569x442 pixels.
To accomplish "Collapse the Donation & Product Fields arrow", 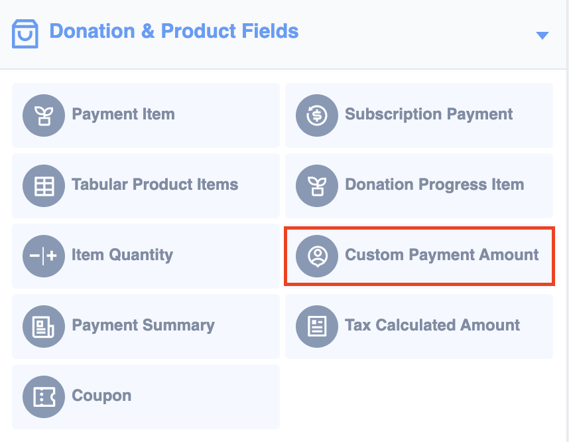I will click(542, 35).
